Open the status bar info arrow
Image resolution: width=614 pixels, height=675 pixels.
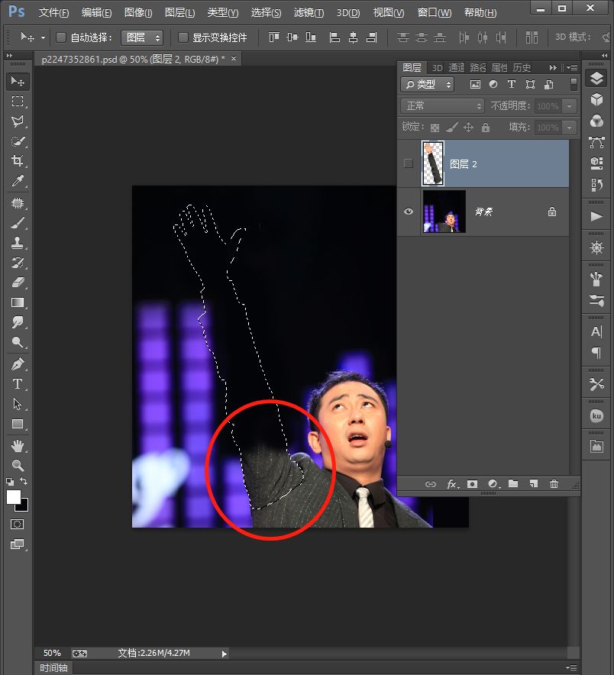224,654
